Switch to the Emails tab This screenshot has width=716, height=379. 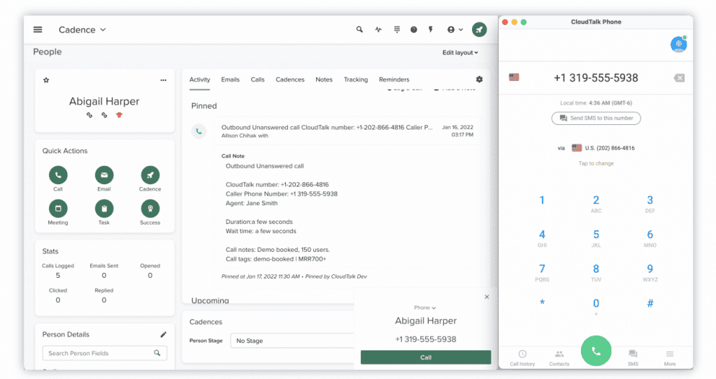click(230, 80)
